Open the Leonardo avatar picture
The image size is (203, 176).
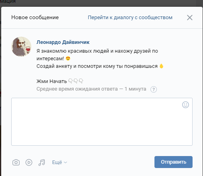pos(21,47)
